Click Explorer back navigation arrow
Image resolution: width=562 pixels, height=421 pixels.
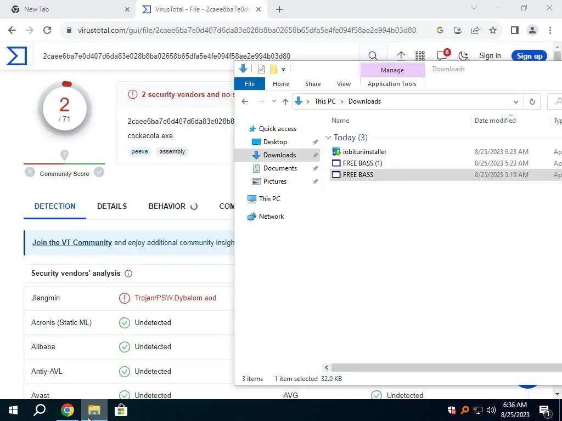[x=245, y=101]
